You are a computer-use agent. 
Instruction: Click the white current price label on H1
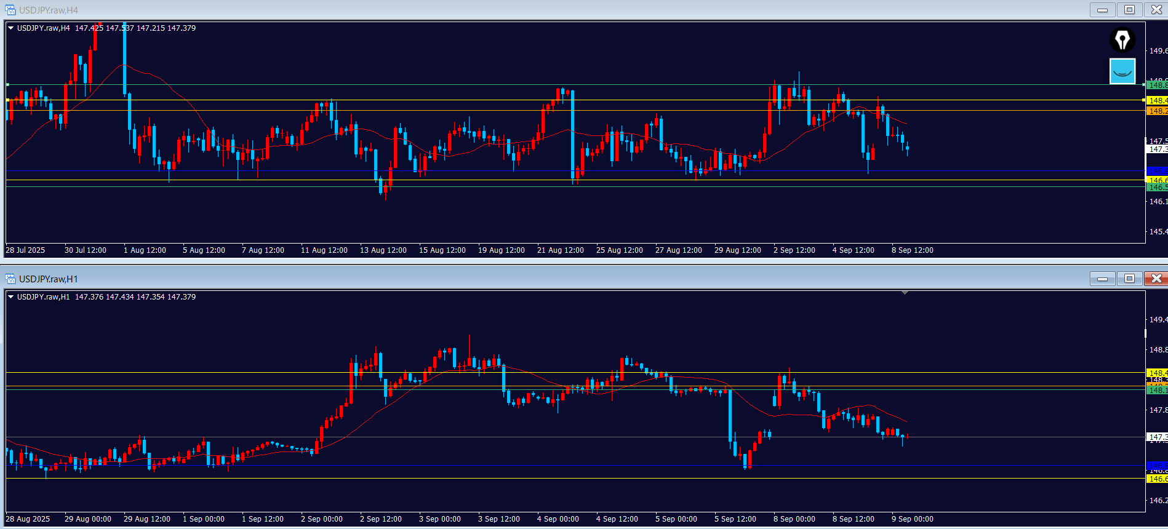[x=1156, y=437]
